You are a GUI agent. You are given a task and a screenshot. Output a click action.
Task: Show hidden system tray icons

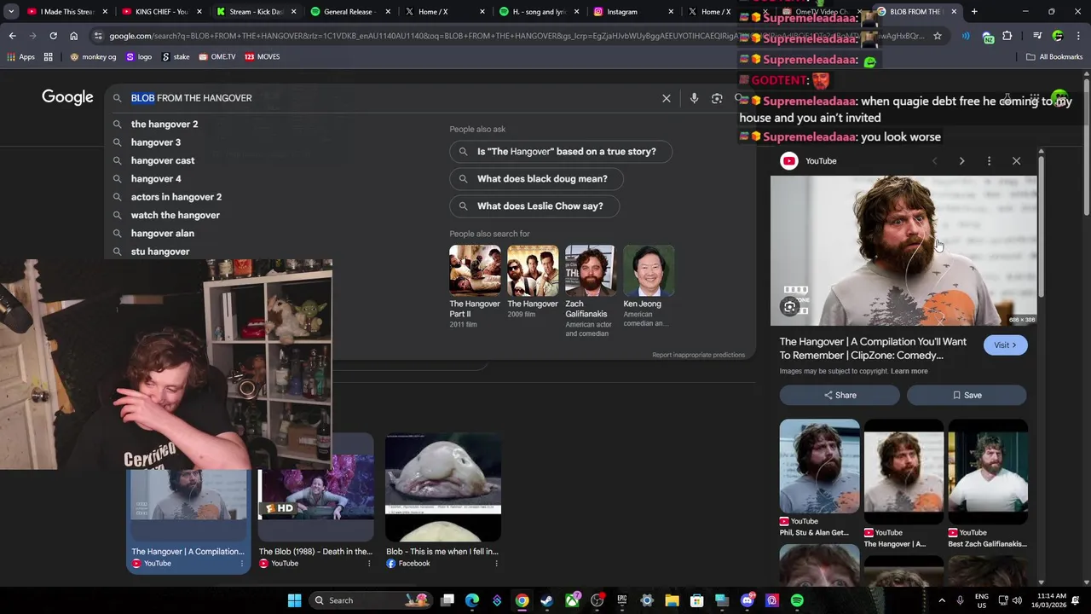pos(942,600)
